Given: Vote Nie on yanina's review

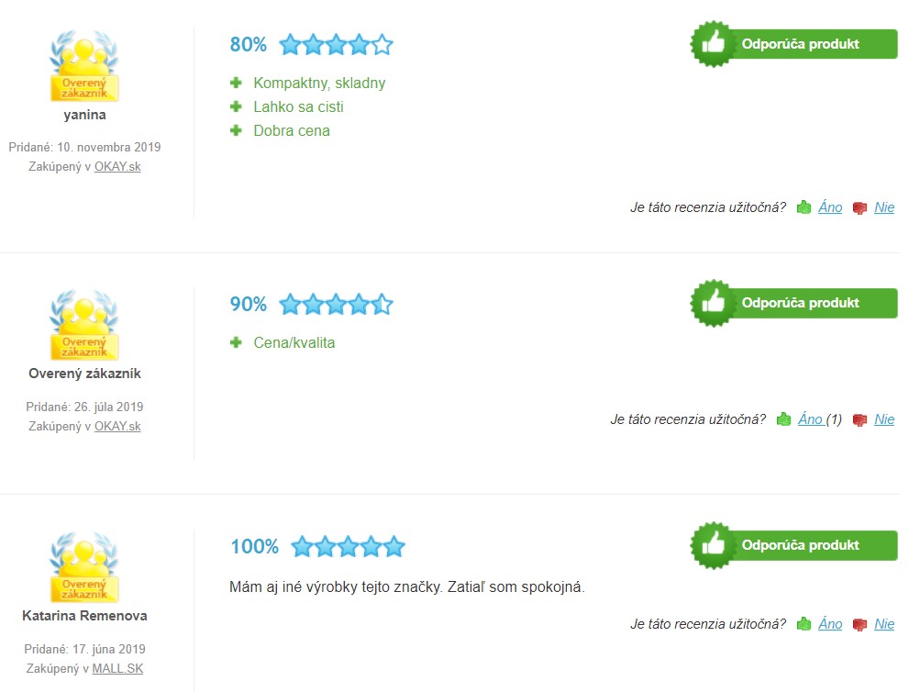Looking at the screenshot, I should [x=884, y=207].
